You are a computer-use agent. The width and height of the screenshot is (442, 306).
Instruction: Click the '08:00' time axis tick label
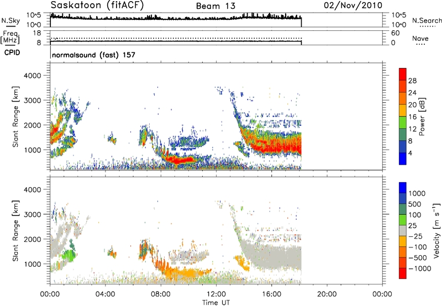[161, 294]
